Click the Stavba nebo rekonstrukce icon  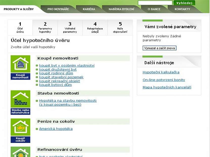coord(20,102)
